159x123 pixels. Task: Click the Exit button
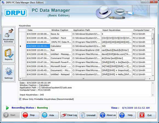(147, 115)
